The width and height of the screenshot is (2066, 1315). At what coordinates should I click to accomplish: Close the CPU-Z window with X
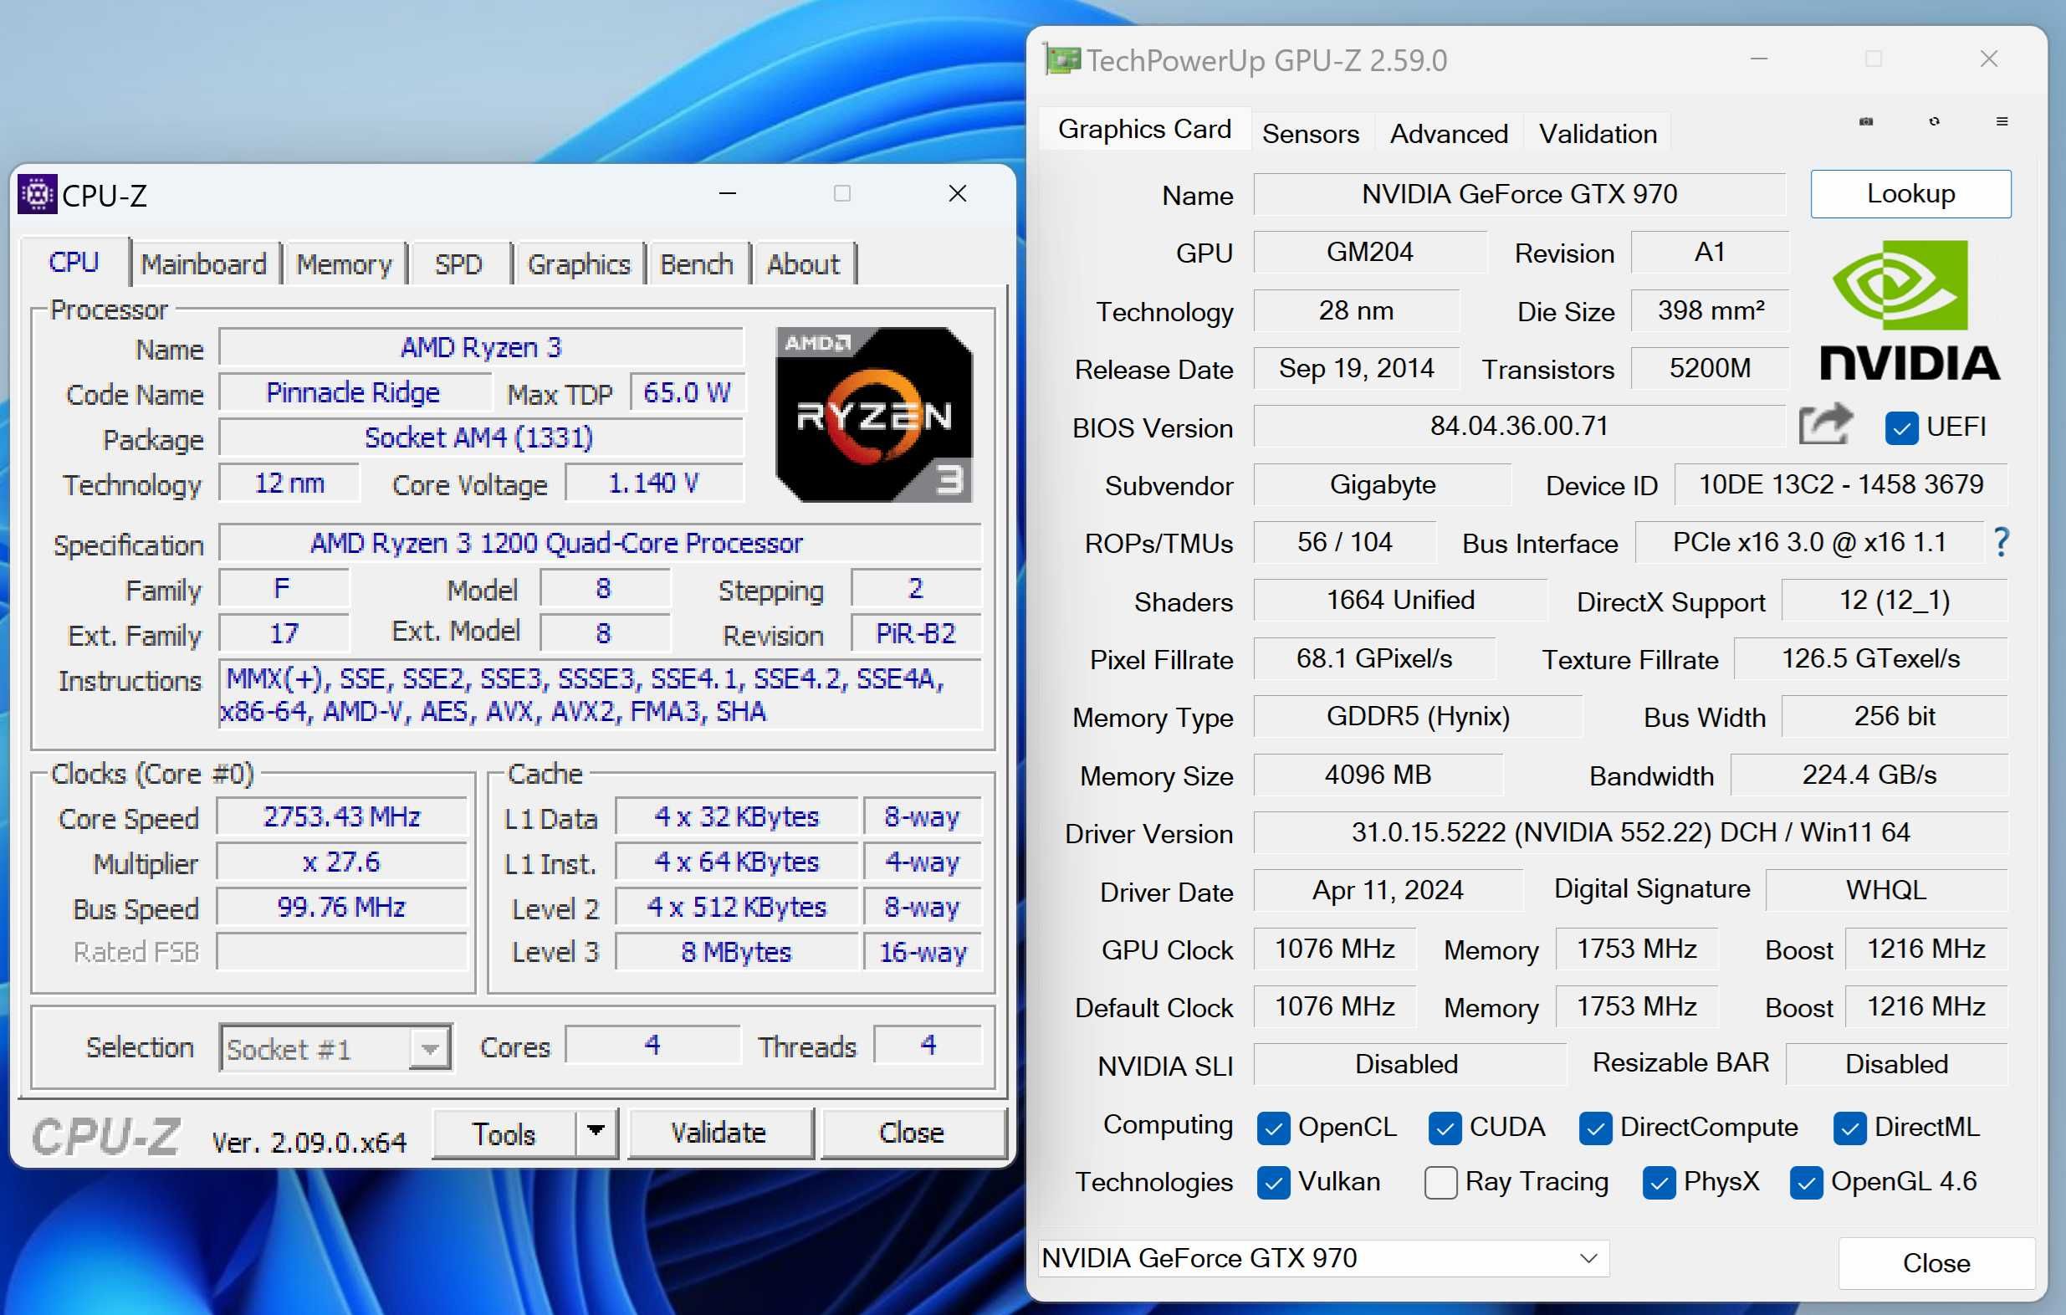tap(958, 194)
